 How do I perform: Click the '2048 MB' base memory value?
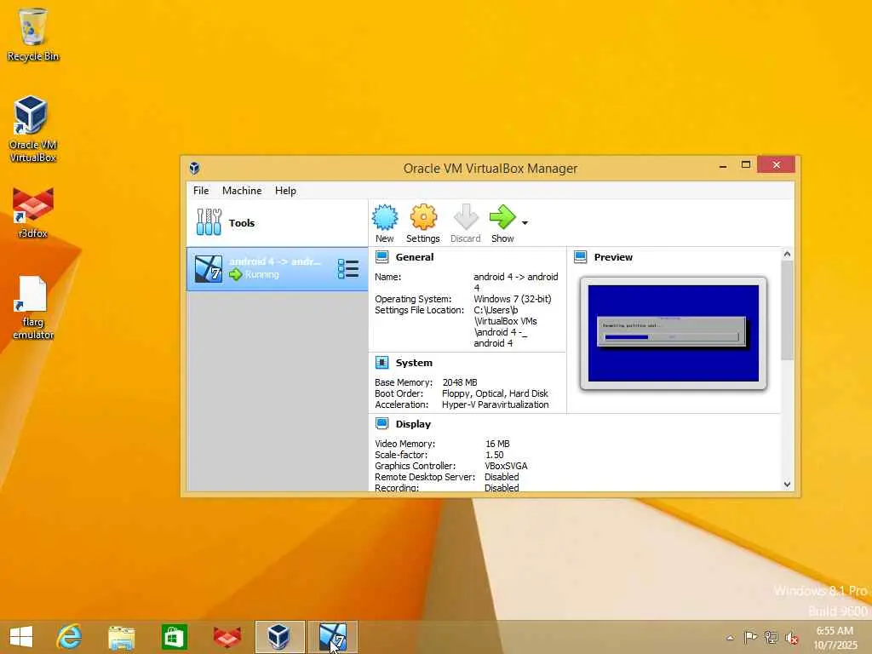coord(459,382)
